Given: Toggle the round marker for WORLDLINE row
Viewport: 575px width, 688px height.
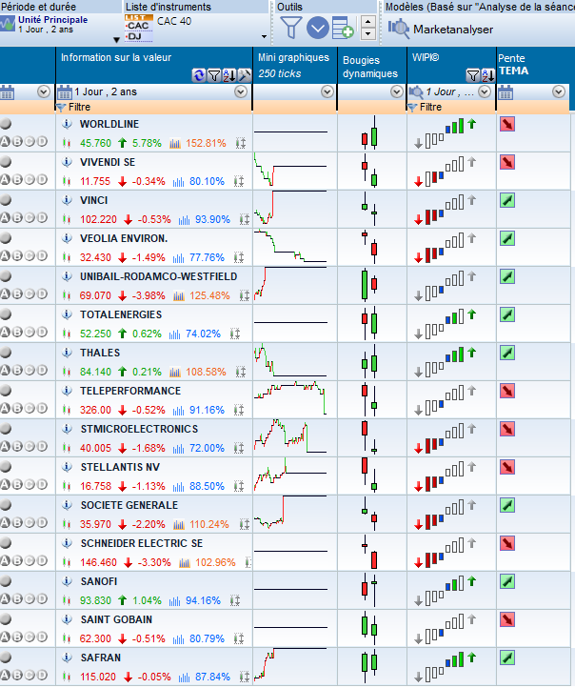Looking at the screenshot, I should tap(6, 124).
